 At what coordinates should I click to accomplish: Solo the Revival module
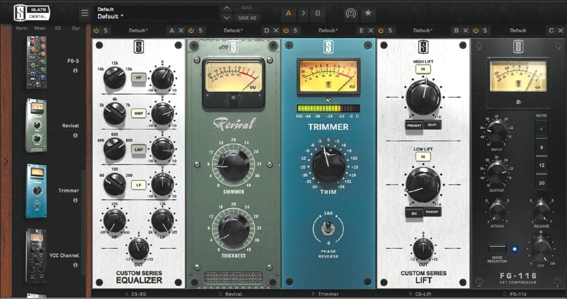(x=200, y=31)
